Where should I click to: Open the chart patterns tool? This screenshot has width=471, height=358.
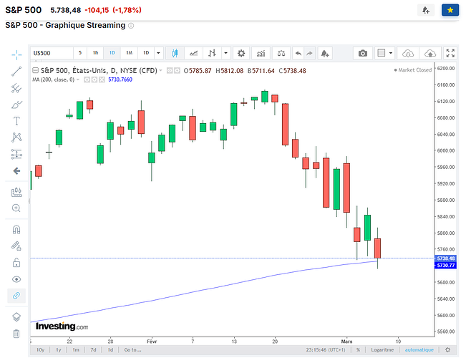pyautogui.click(x=16, y=137)
